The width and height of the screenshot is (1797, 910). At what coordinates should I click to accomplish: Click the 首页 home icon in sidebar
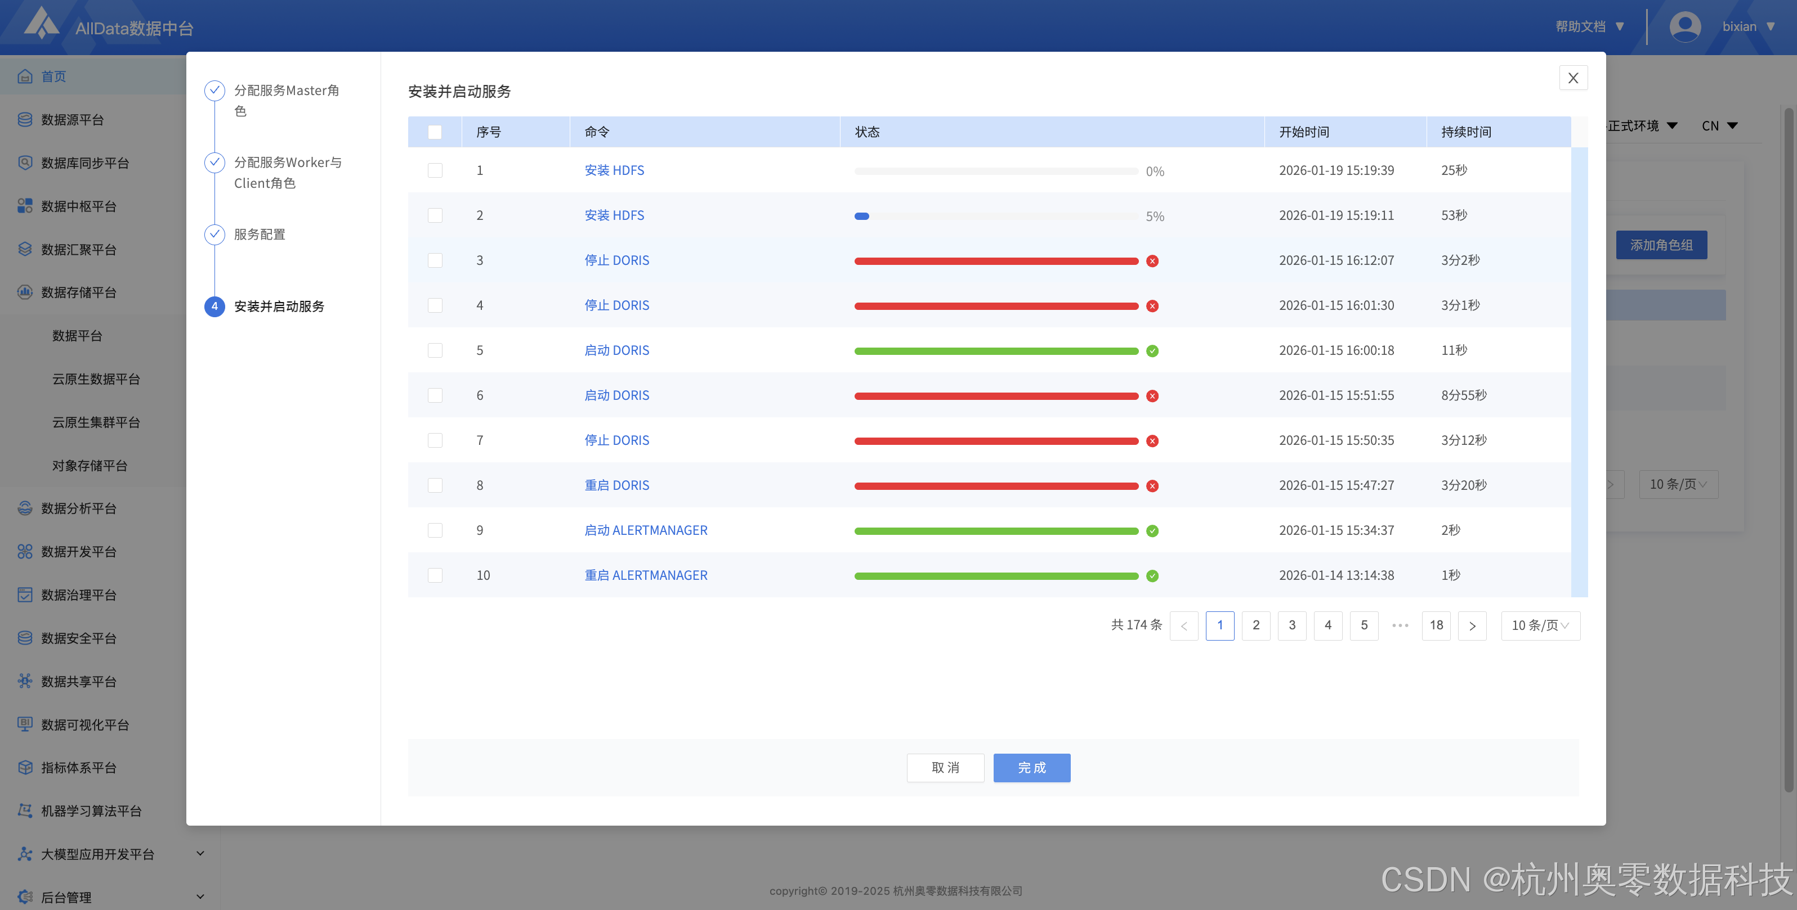point(25,76)
